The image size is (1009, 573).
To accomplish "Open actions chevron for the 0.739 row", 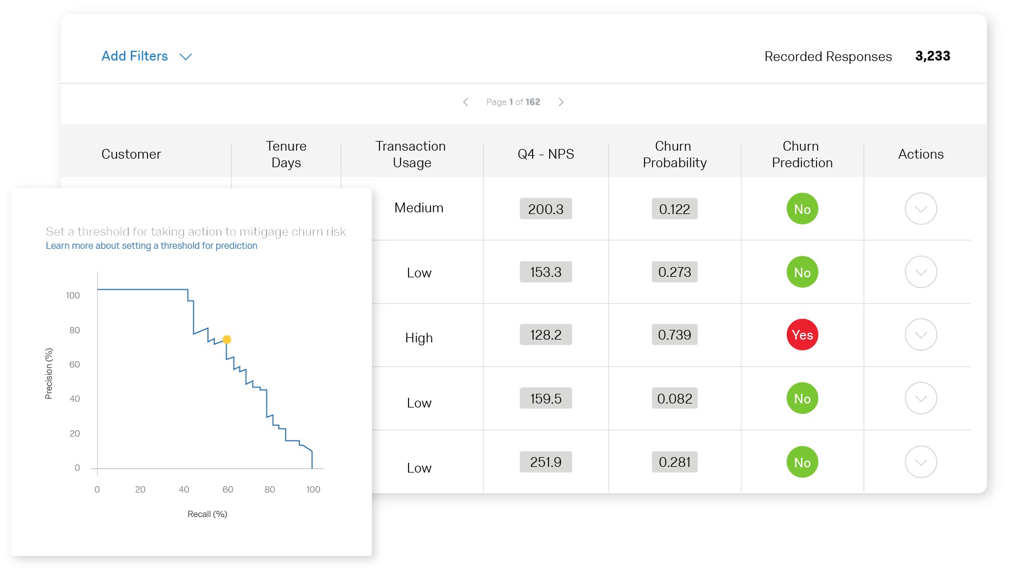I will pyautogui.click(x=920, y=335).
